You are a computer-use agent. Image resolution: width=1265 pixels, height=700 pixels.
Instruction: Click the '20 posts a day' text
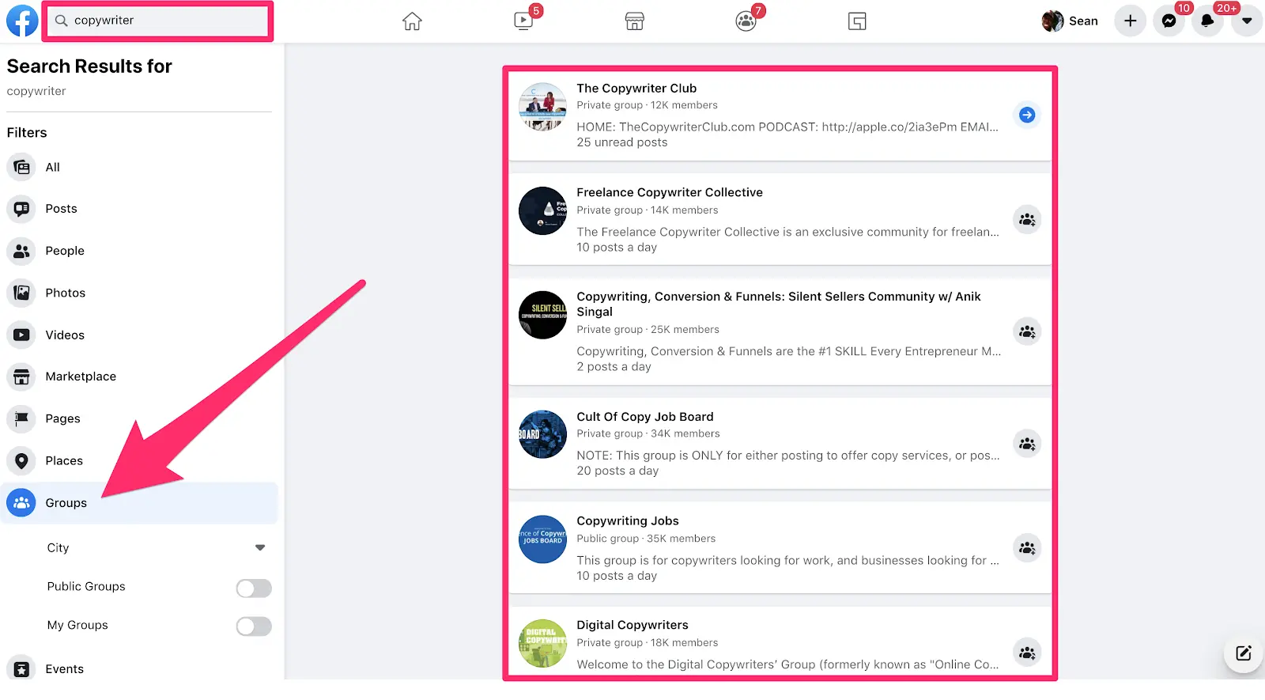(617, 471)
